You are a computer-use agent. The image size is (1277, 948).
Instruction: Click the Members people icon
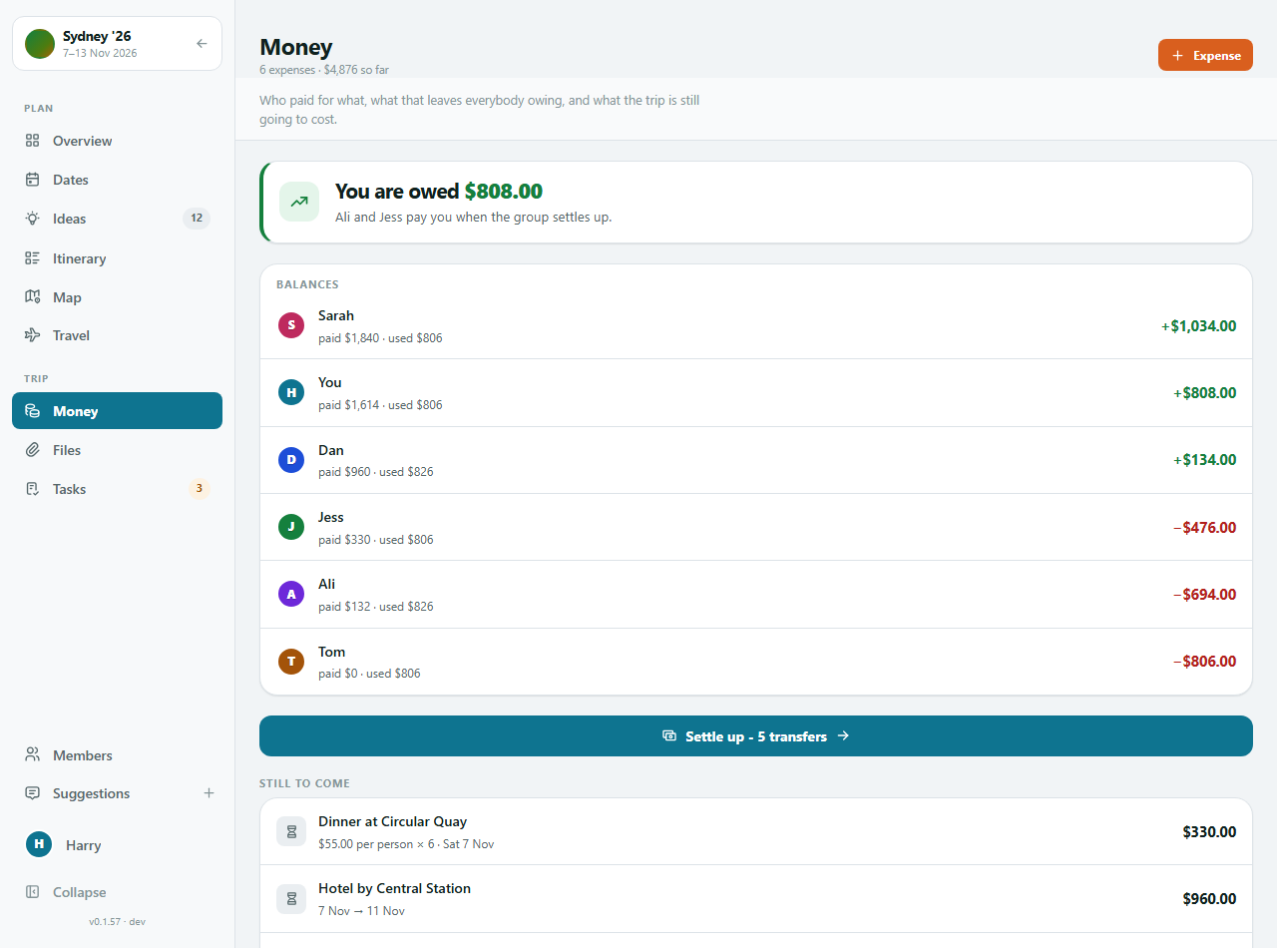tap(33, 755)
